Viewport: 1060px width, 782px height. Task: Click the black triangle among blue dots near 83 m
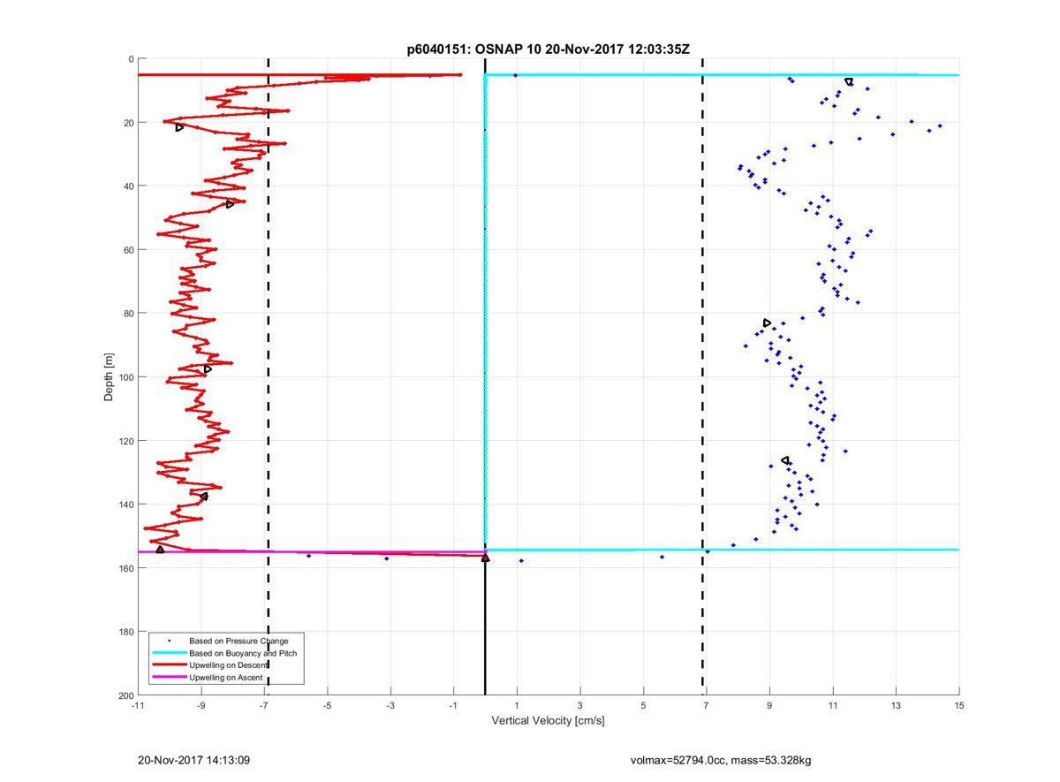click(x=767, y=323)
